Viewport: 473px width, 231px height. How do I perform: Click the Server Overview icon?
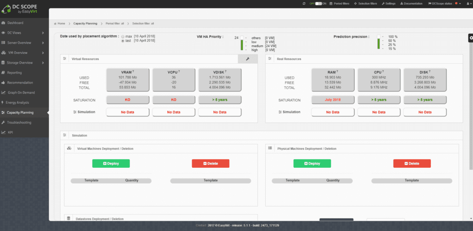click(x=3, y=43)
